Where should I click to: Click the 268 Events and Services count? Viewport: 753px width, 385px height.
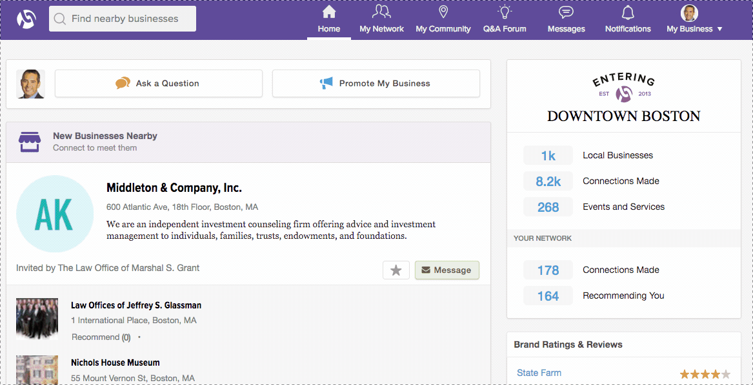coord(548,207)
